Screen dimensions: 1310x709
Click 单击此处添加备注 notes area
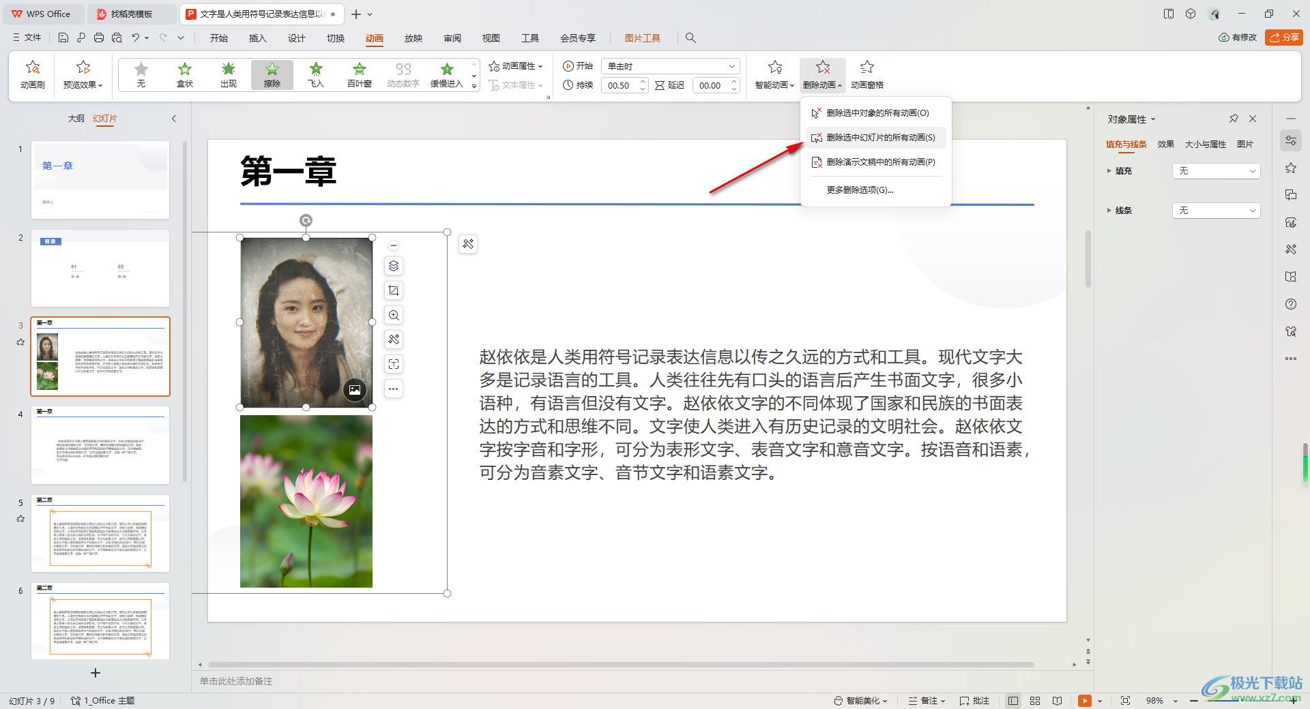[236, 681]
